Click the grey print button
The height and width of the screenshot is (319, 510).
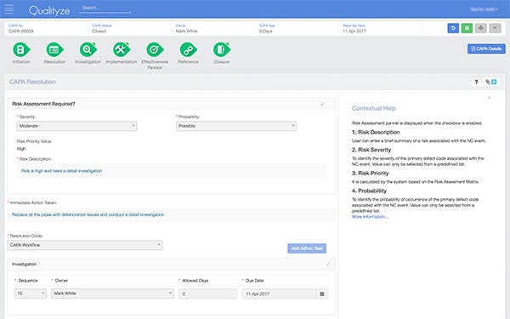click(x=481, y=28)
